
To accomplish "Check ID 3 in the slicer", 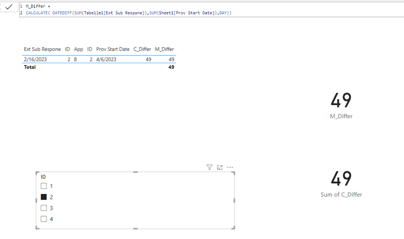I will click(x=44, y=208).
